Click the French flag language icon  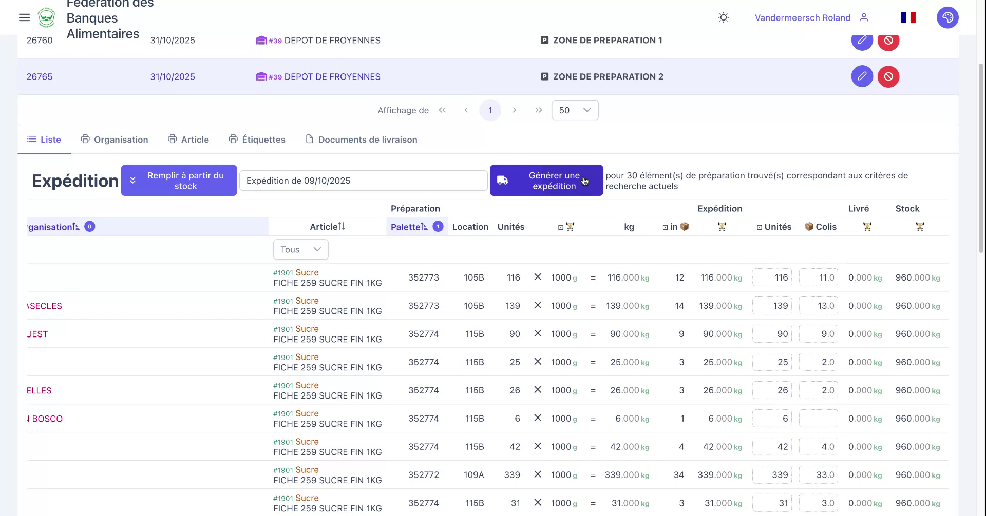pyautogui.click(x=908, y=17)
